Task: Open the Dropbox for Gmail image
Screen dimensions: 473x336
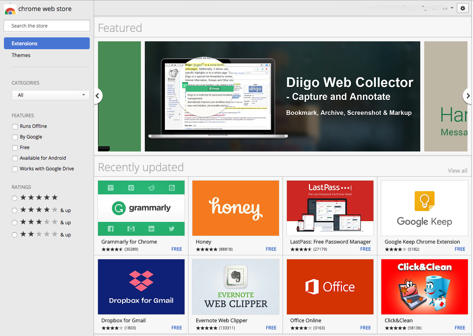Action: click(x=141, y=287)
